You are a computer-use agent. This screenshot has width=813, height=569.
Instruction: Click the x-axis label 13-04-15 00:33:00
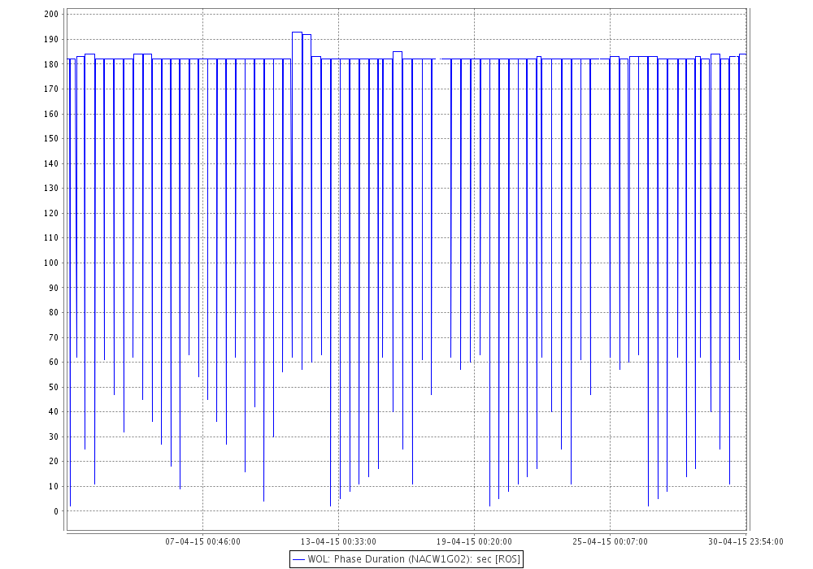click(338, 542)
